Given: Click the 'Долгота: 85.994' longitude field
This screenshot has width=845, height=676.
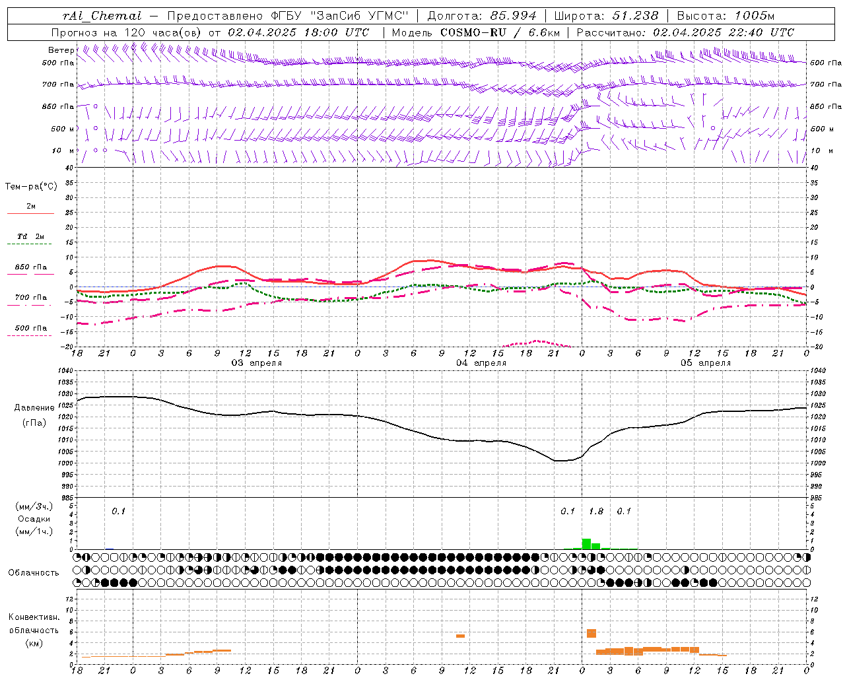Looking at the screenshot, I should pos(483,16).
